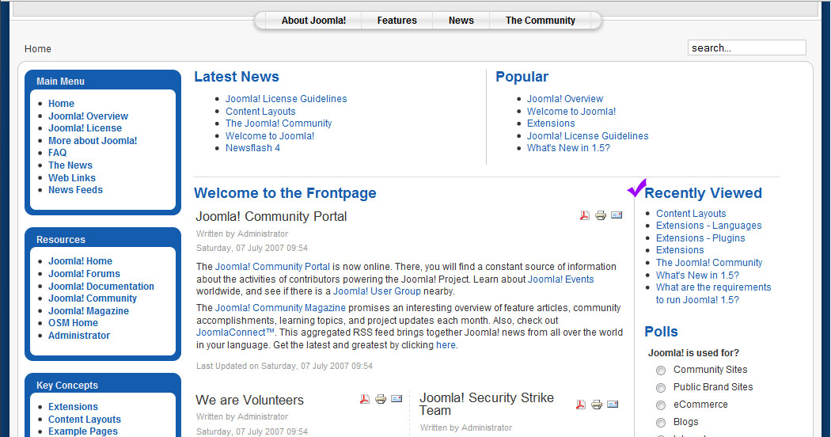Viewport: 831px width, 437px height.
Task: Follow the Joomla! User Group link
Action: coord(377,291)
